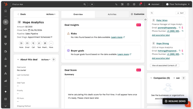Click Peter Wren's email link
193x109 pixels.
click(167, 28)
